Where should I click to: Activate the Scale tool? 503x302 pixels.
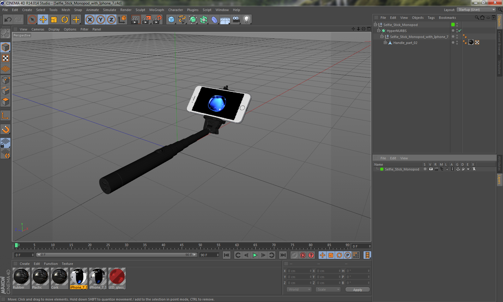coord(54,20)
